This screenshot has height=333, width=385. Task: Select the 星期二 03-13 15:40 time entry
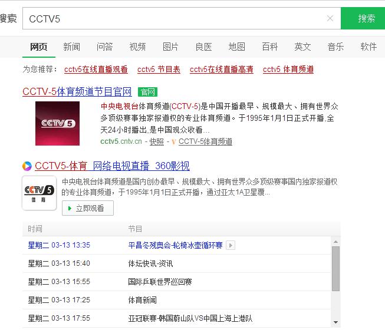[59, 263]
